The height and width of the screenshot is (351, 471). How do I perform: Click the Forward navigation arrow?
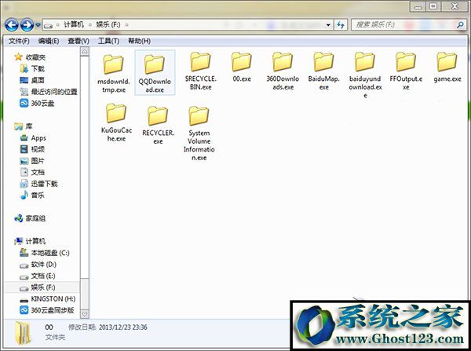[x=27, y=24]
